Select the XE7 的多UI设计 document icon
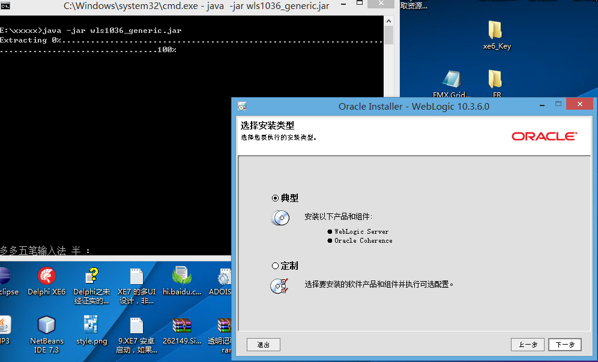Image resolution: width=598 pixels, height=362 pixels. coord(136,286)
